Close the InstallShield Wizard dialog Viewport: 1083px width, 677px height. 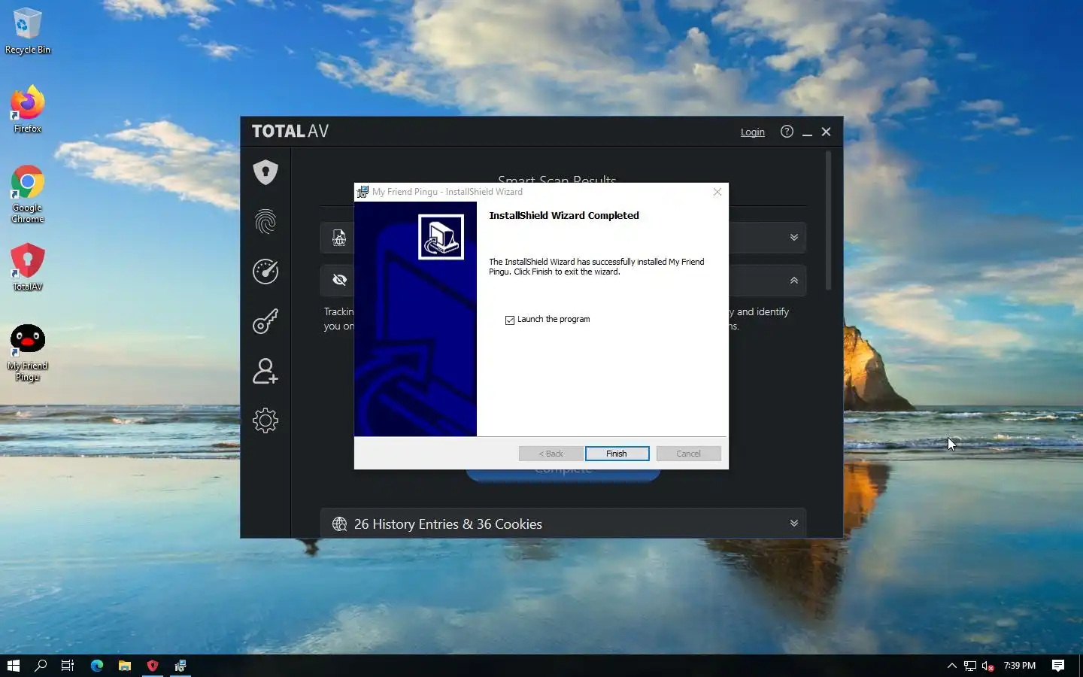(x=717, y=192)
